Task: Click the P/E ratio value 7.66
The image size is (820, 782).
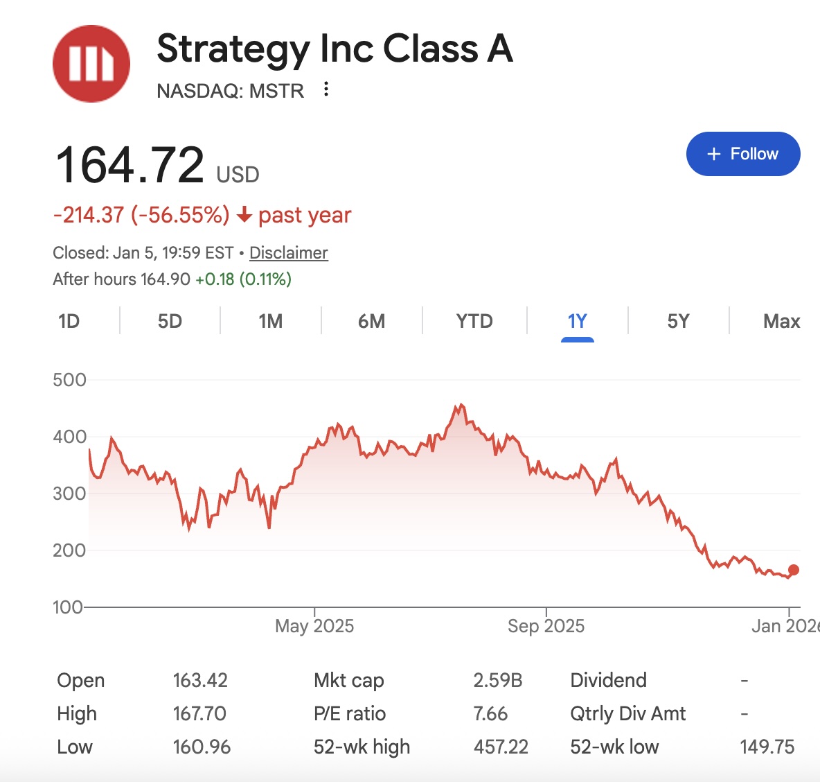Action: click(490, 713)
